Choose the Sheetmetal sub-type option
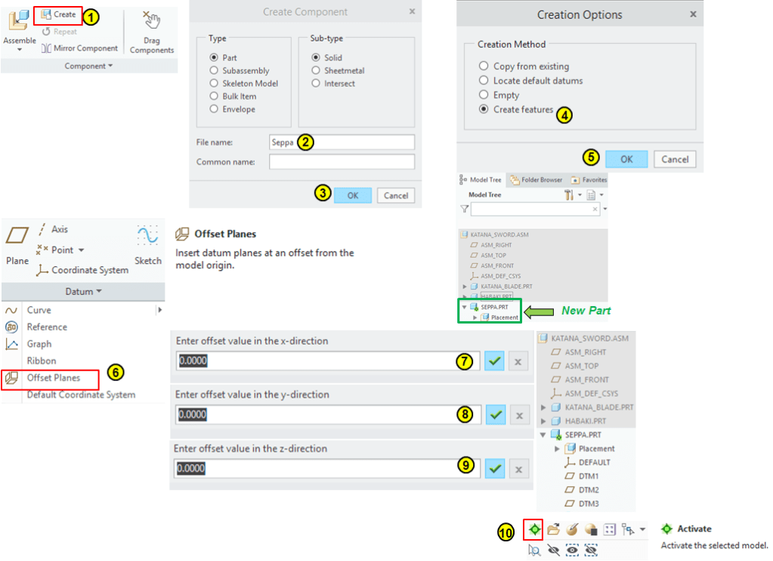The height and width of the screenshot is (561, 773). tap(316, 70)
